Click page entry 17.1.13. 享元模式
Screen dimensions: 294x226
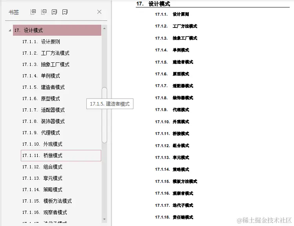172,158
